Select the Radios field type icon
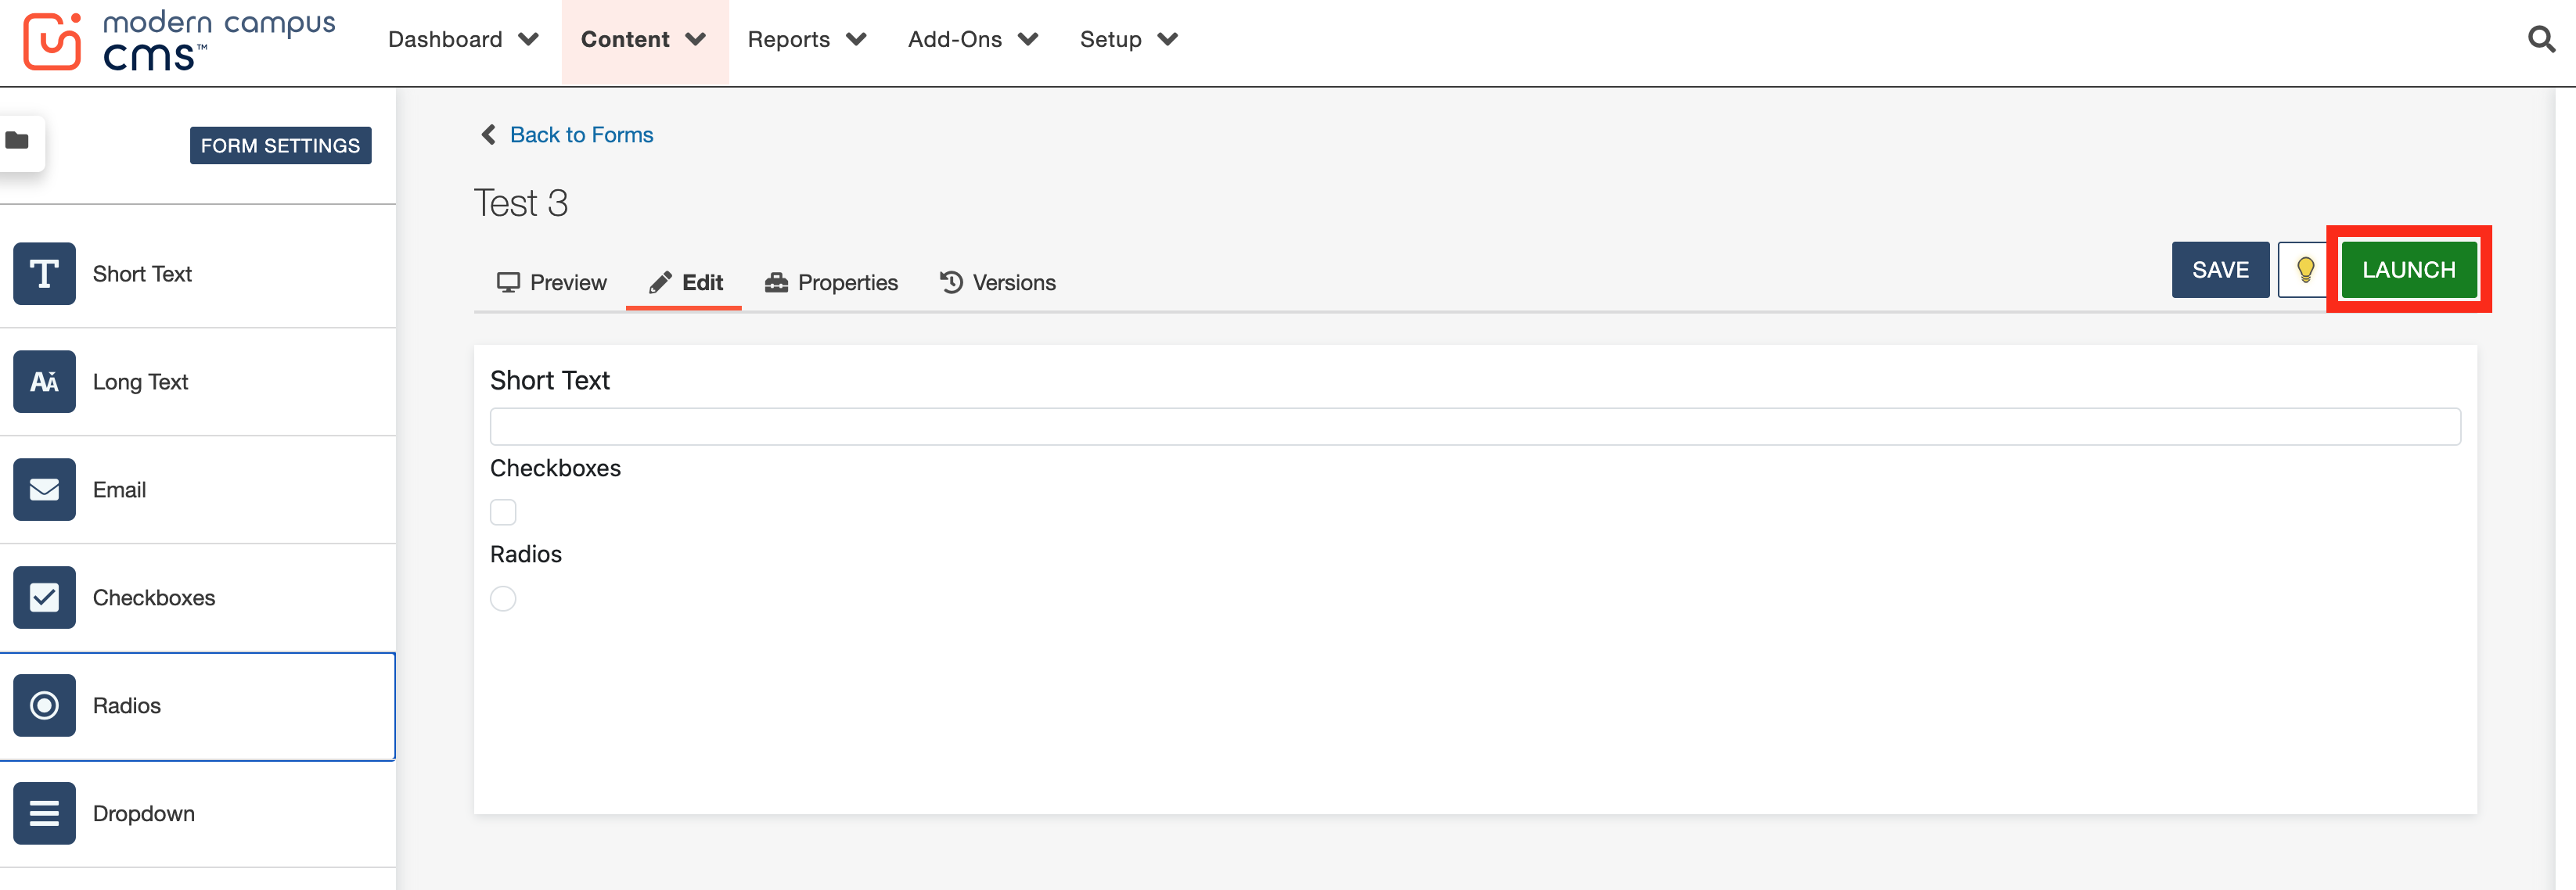Image resolution: width=2576 pixels, height=890 pixels. pyautogui.click(x=44, y=705)
